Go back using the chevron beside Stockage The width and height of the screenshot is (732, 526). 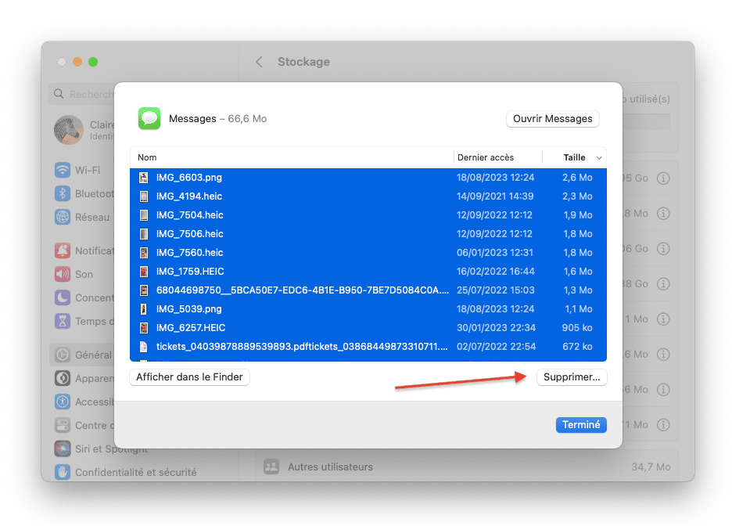259,62
